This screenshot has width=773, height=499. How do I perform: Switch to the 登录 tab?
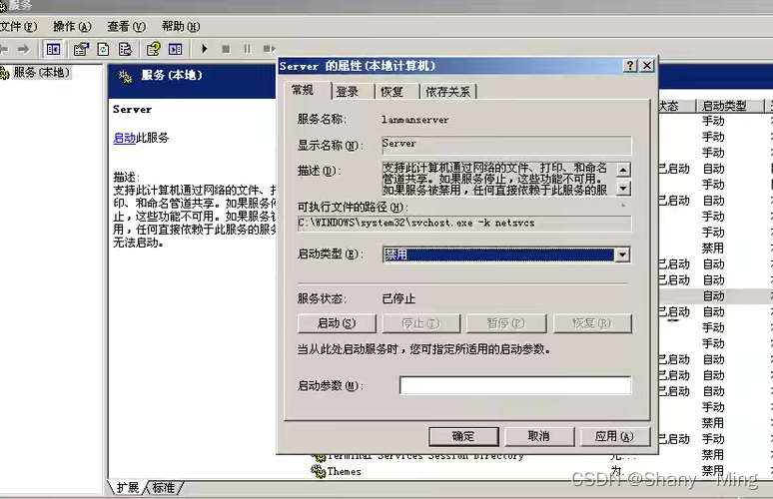pyautogui.click(x=348, y=92)
